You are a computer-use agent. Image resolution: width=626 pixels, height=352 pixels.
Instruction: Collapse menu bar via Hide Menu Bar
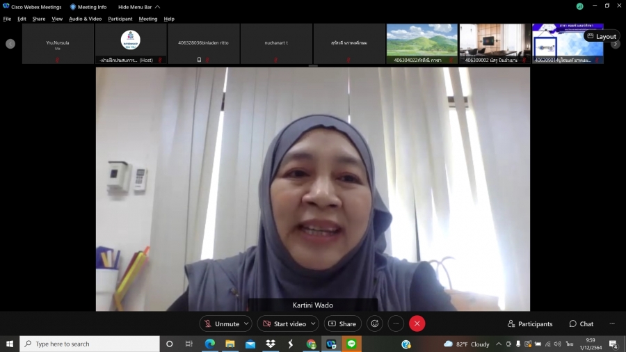coord(138,6)
